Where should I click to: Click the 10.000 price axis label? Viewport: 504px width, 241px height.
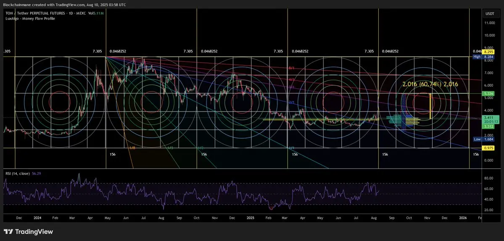489,35
